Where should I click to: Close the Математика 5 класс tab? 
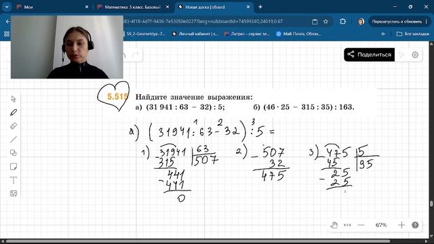[x=167, y=7]
